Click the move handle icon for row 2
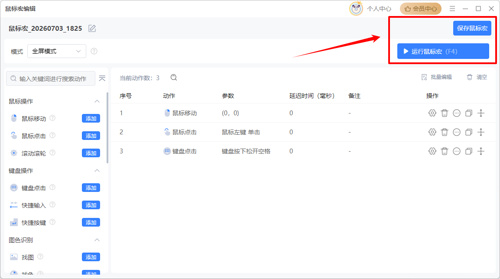500x279 pixels. click(x=481, y=132)
